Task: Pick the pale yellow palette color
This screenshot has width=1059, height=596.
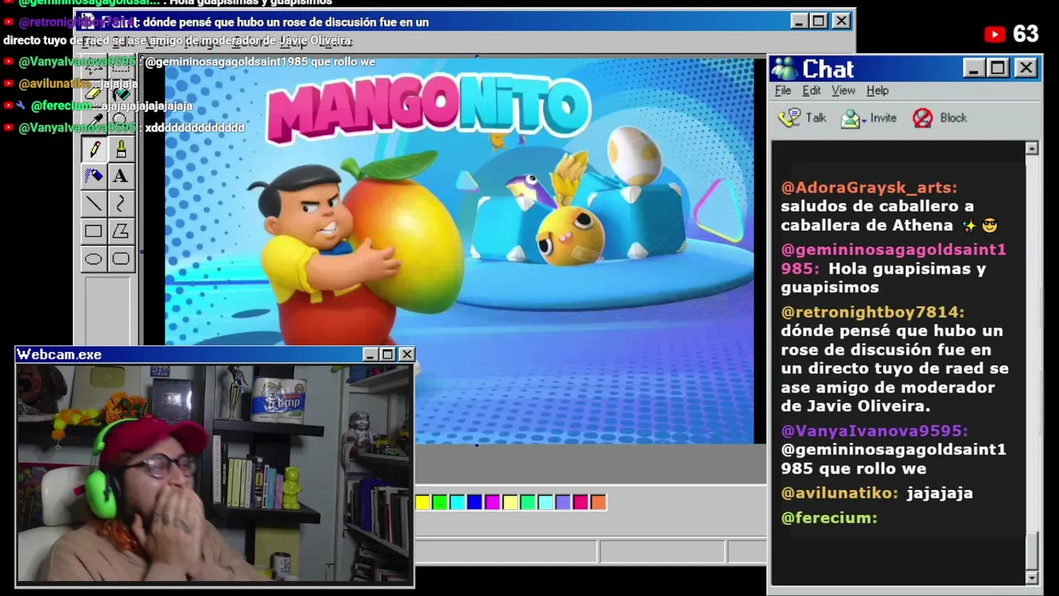Action: [x=510, y=502]
